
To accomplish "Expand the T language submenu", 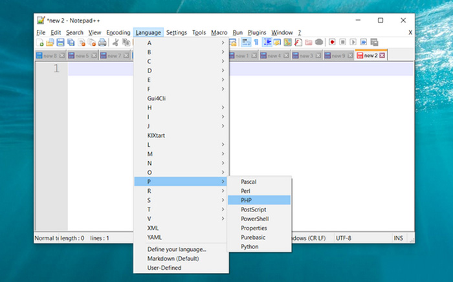I will (x=181, y=210).
